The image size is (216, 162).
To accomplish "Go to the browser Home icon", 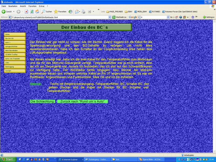I will point(37,12).
